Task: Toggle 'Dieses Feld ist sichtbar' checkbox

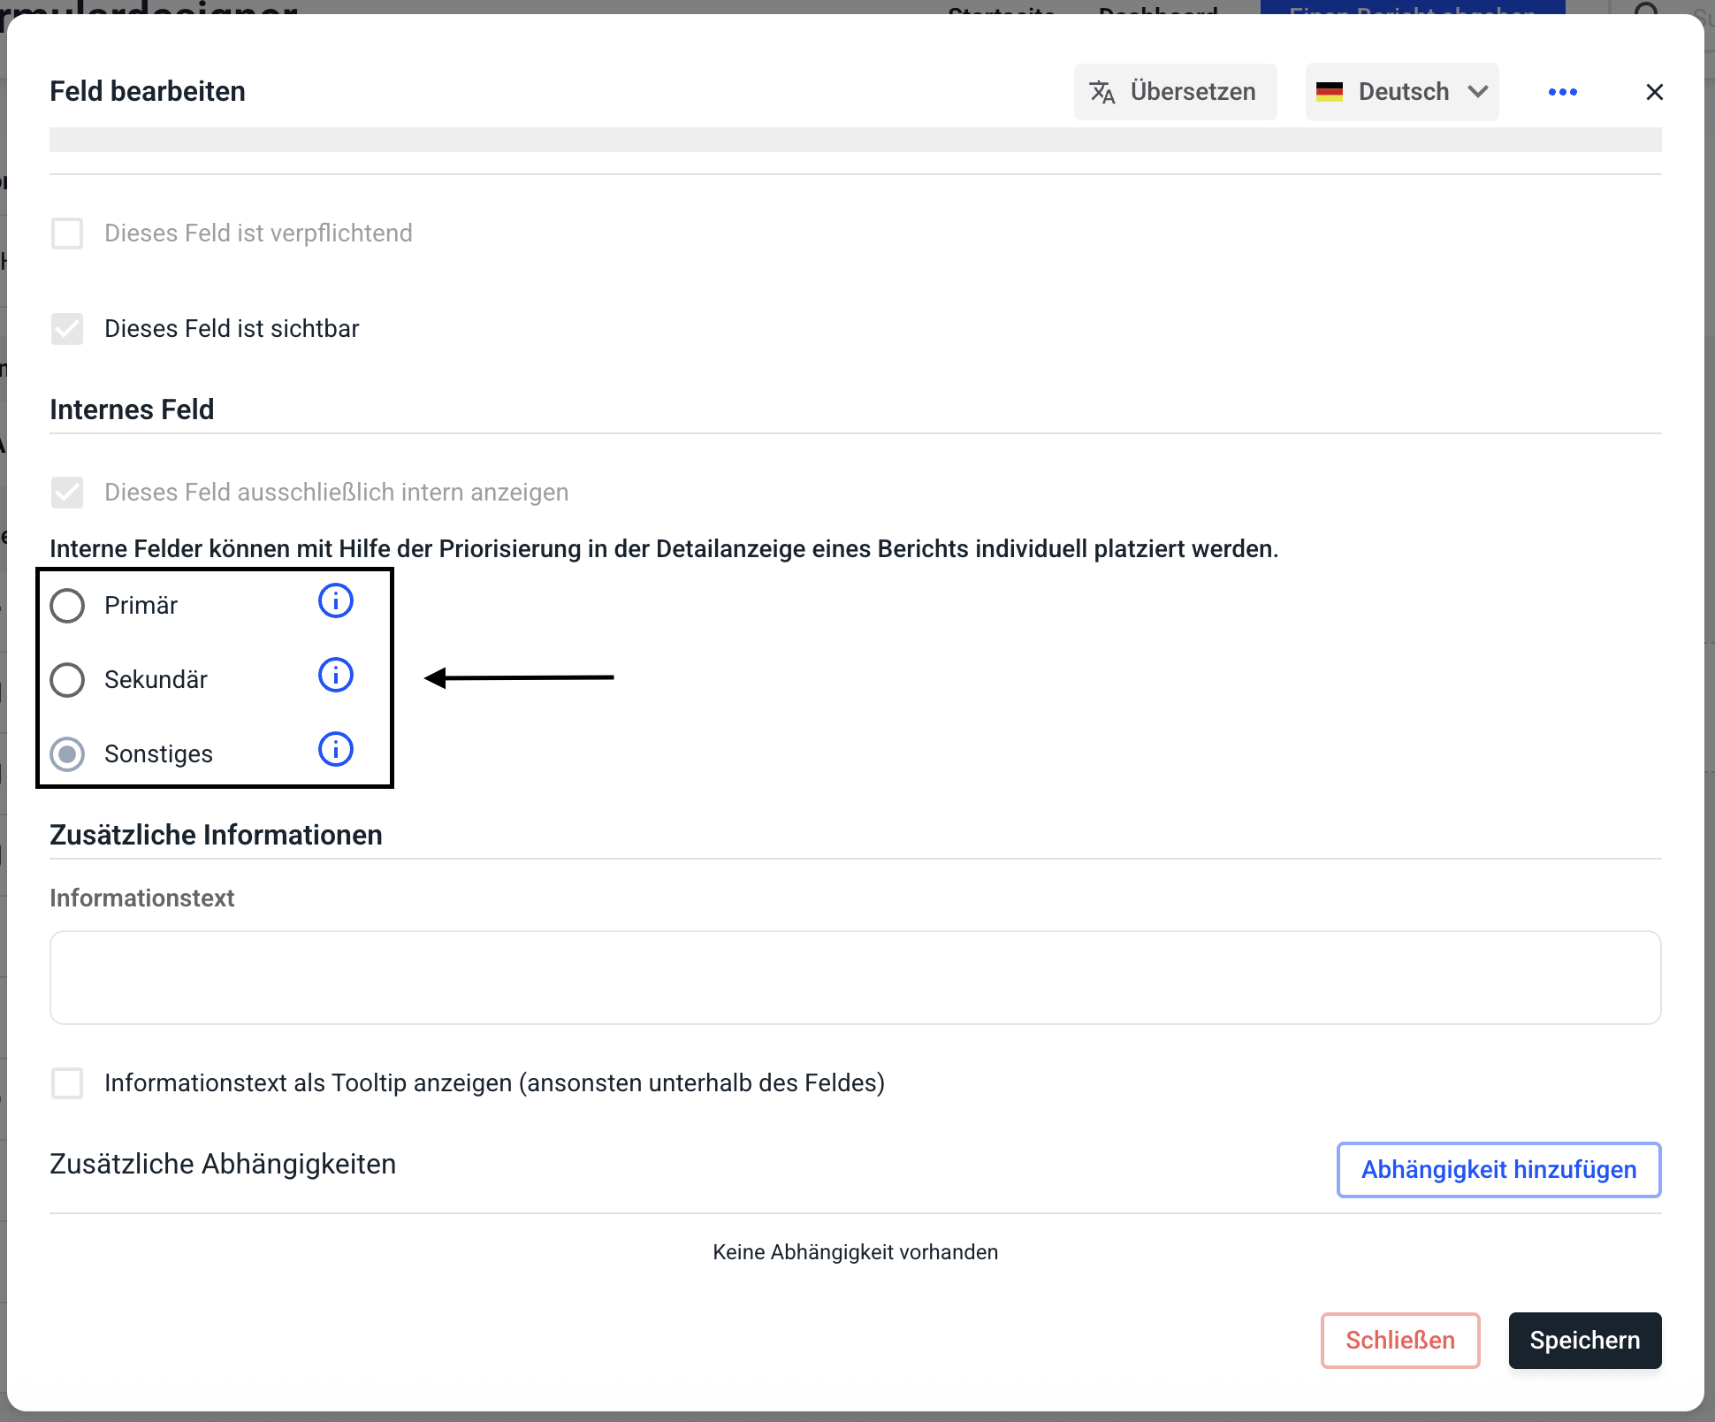Action: pyautogui.click(x=67, y=329)
